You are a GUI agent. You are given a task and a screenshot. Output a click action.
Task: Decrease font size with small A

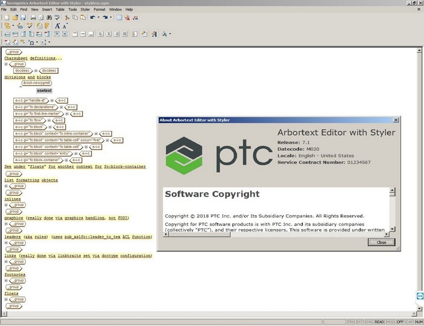[x=65, y=25]
